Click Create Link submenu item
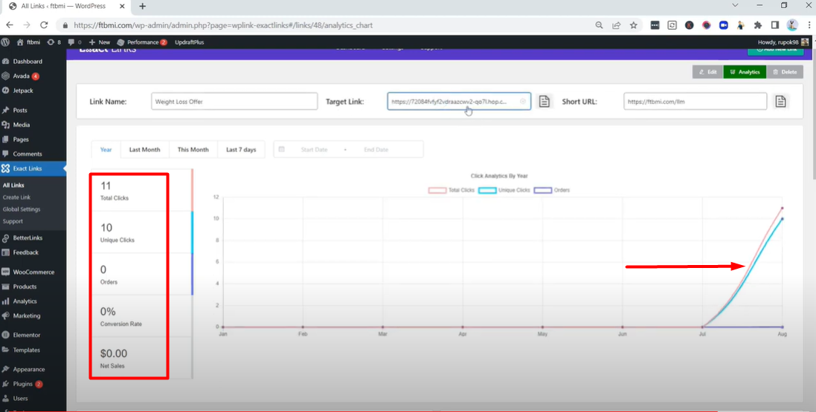This screenshot has width=816, height=412. pyautogui.click(x=16, y=197)
